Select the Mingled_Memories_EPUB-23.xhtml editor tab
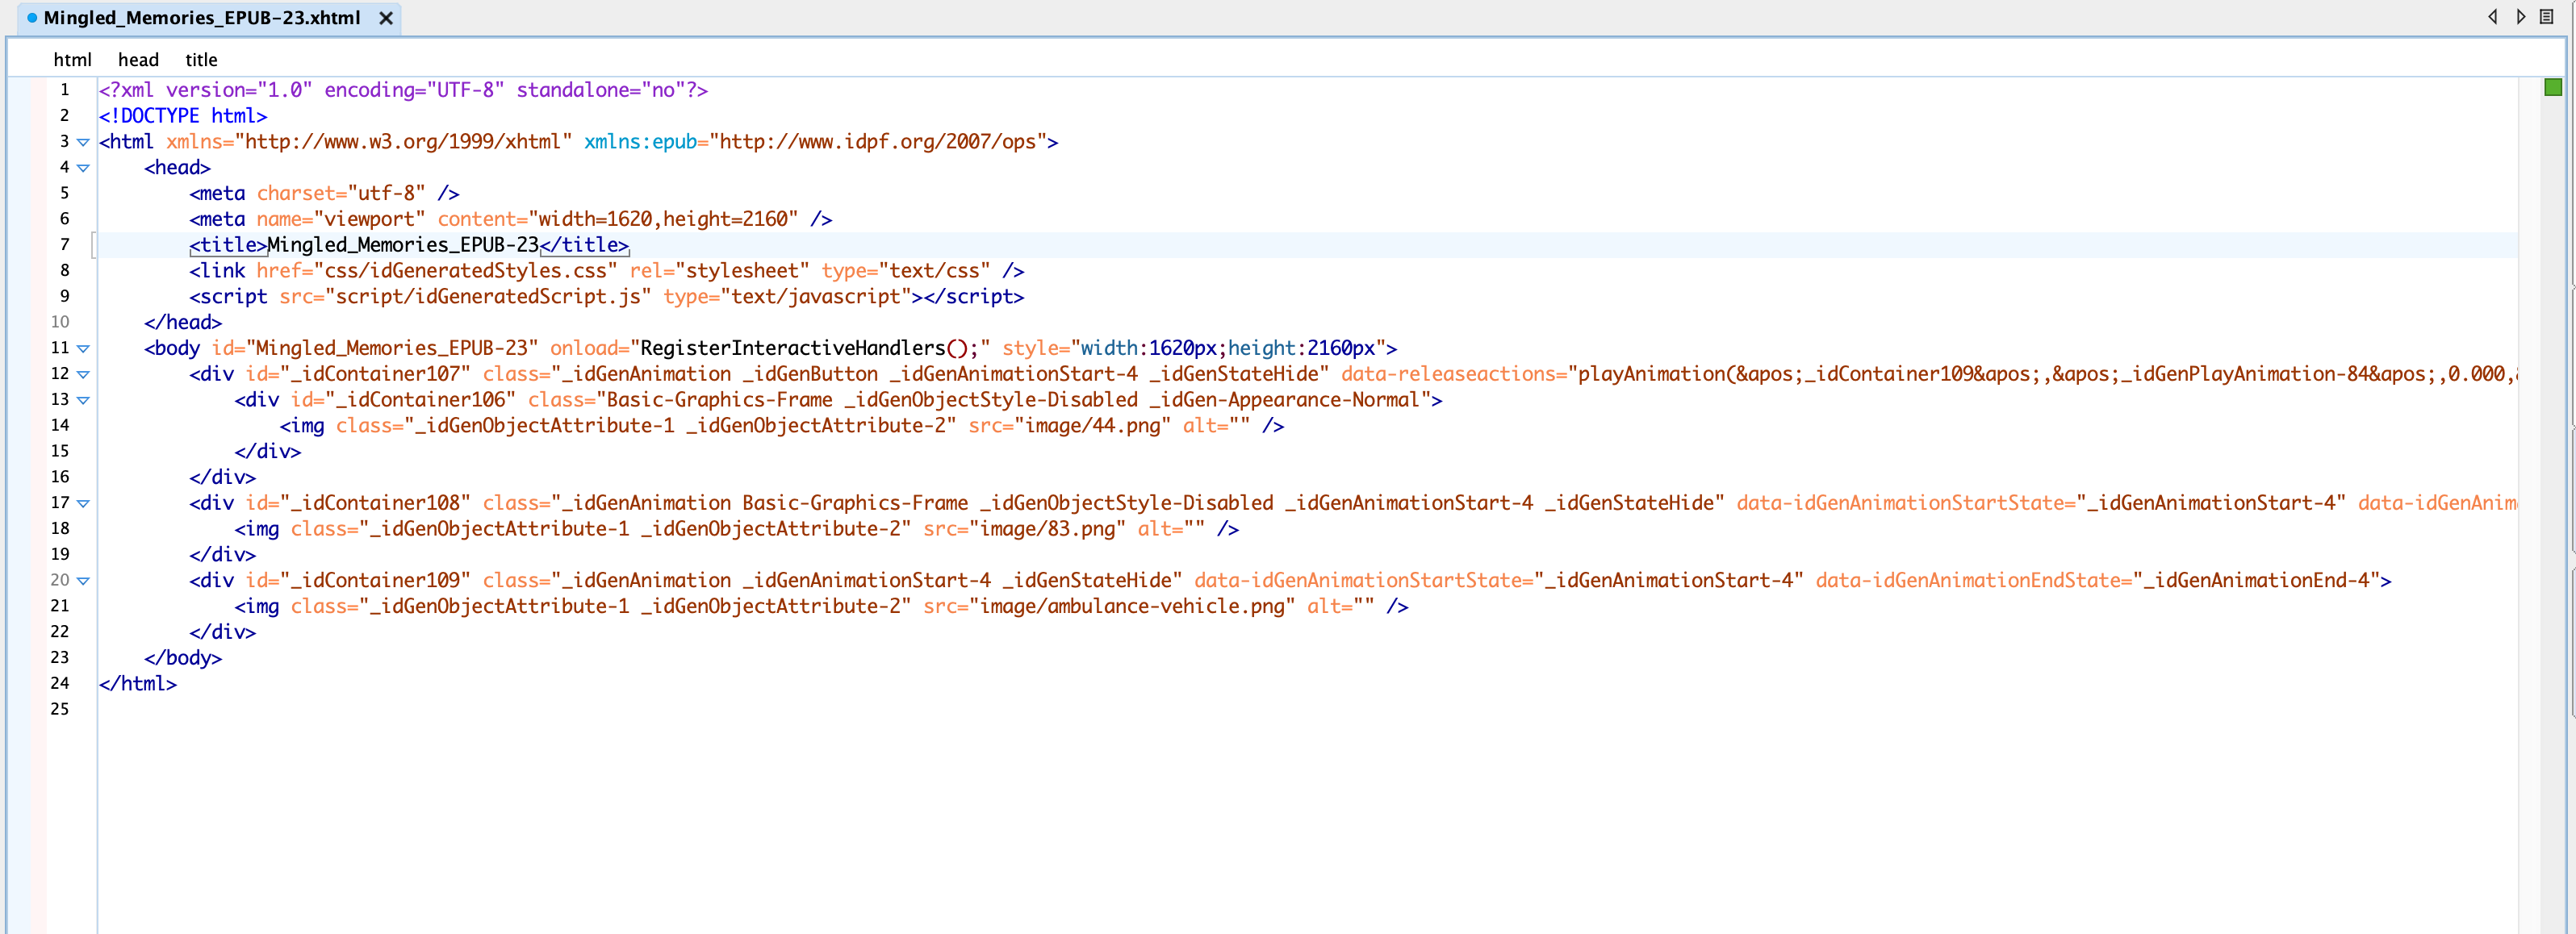 pyautogui.click(x=201, y=18)
